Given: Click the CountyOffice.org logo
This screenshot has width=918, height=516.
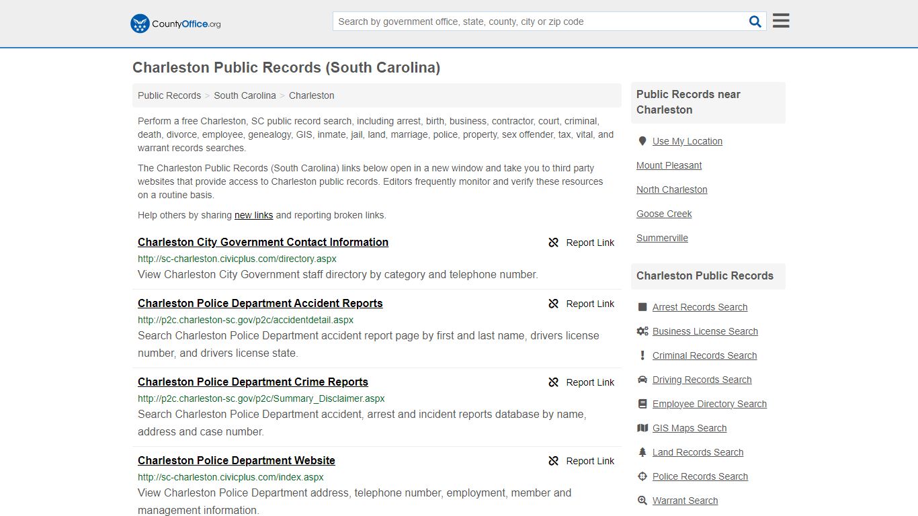Looking at the screenshot, I should [x=175, y=24].
